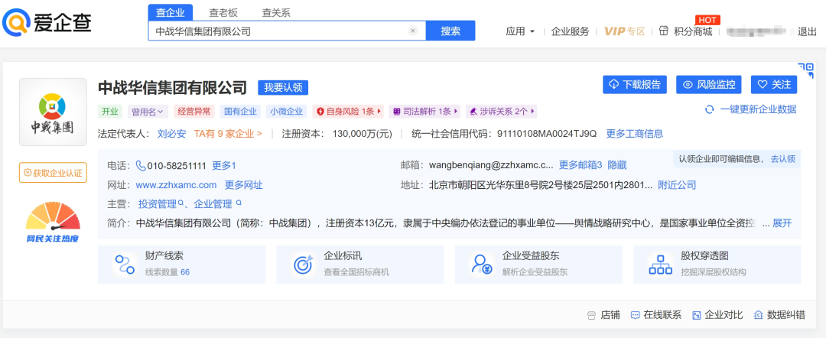
Task: Expand the 曾用名 former name dropdown
Action: tap(148, 112)
